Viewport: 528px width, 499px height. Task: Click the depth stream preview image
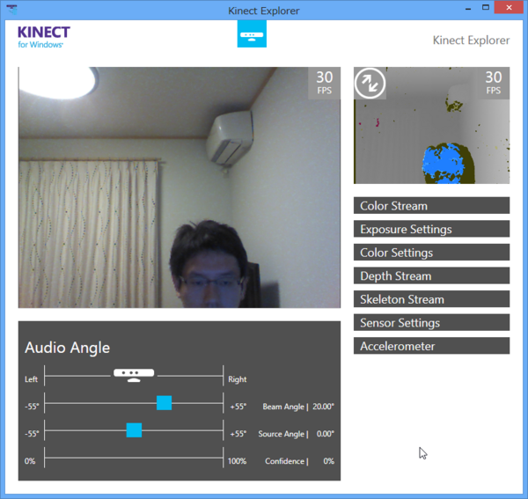point(431,125)
